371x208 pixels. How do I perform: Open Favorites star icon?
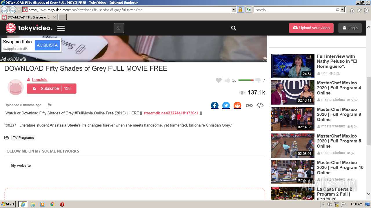(x=359, y=10)
